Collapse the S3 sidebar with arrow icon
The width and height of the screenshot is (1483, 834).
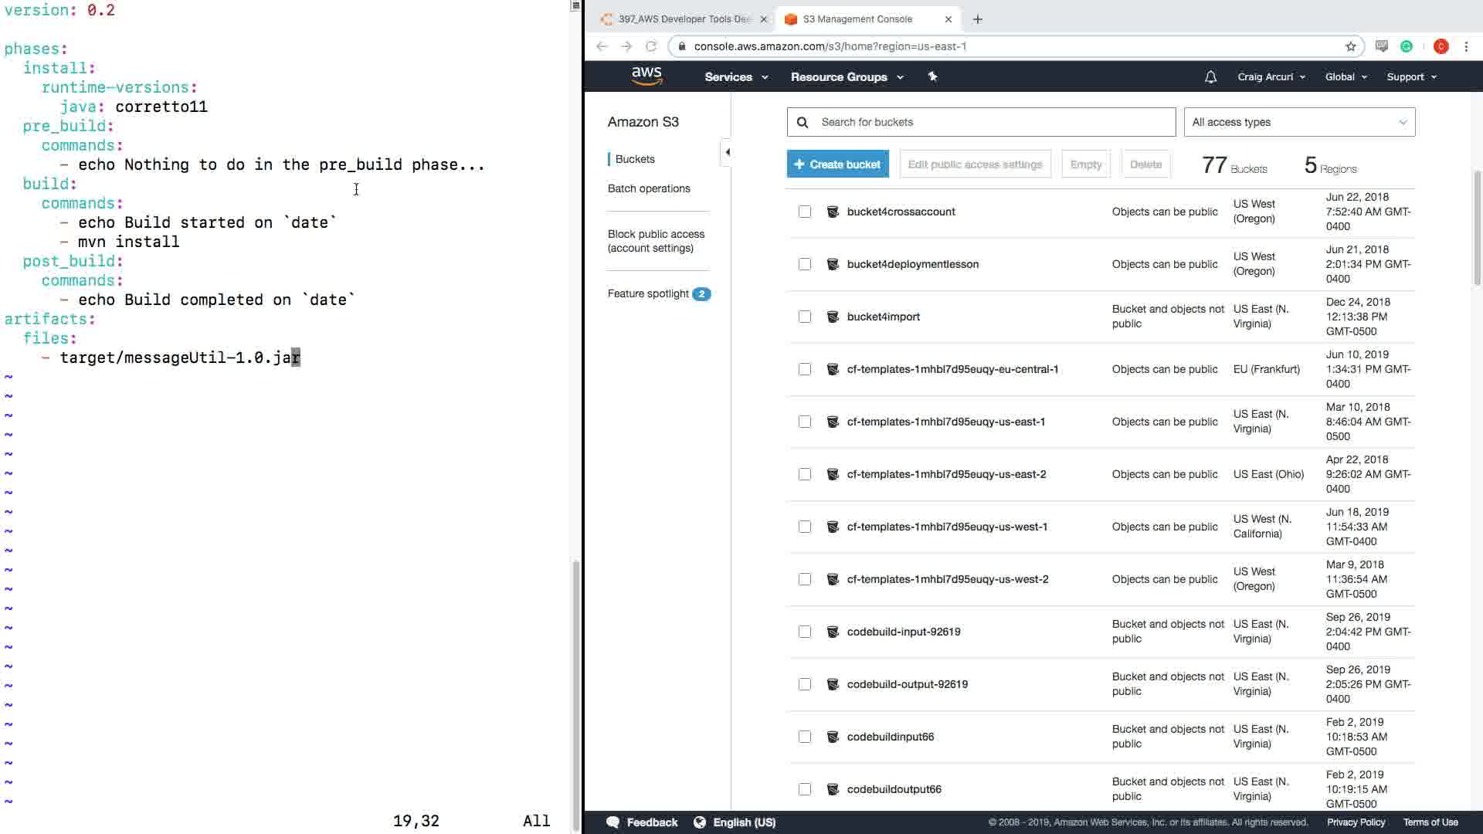(727, 152)
